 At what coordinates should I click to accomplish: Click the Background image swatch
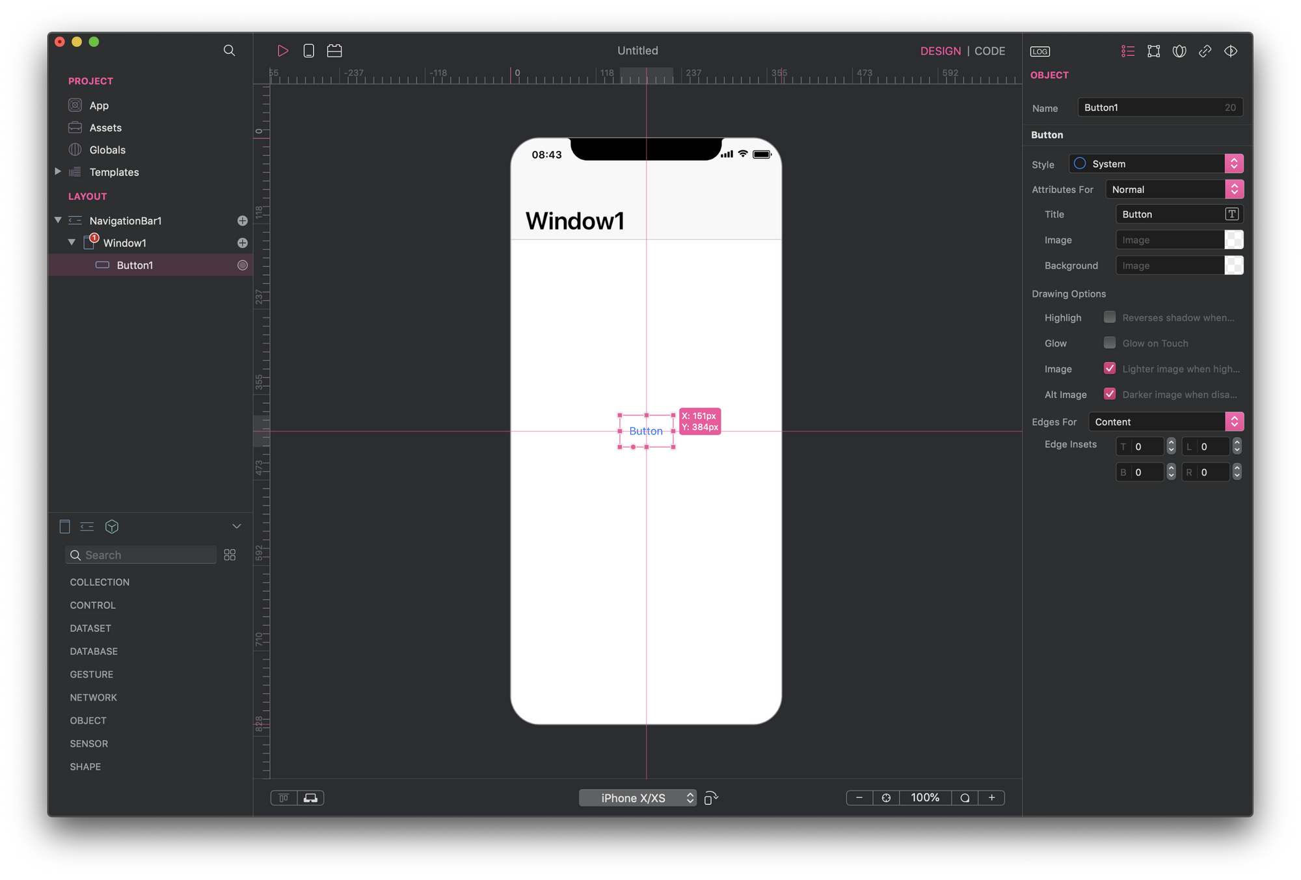pos(1233,265)
